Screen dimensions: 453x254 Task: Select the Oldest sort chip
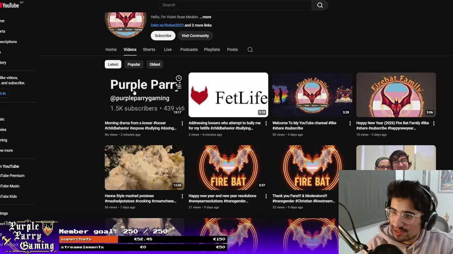pyautogui.click(x=155, y=64)
